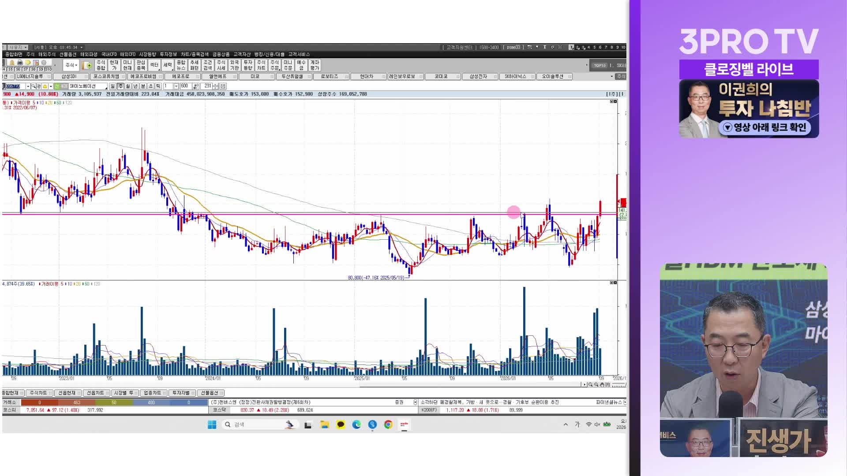Image resolution: width=847 pixels, height=476 pixels.
Task: Click the yellow bell alert icon beside the stock code
Action: coord(45,86)
